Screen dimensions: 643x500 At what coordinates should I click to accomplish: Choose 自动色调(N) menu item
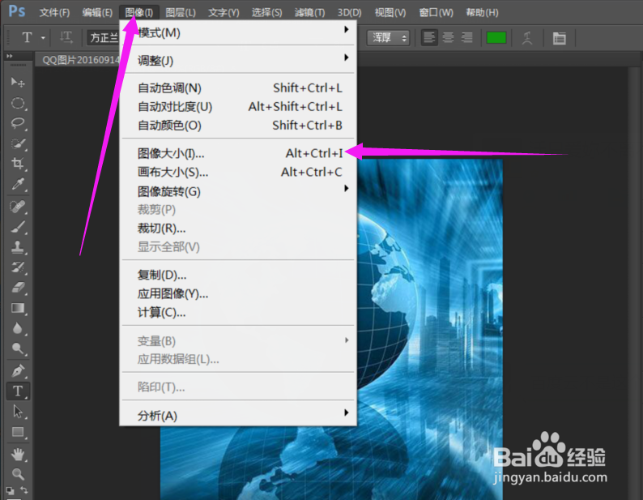(x=238, y=88)
